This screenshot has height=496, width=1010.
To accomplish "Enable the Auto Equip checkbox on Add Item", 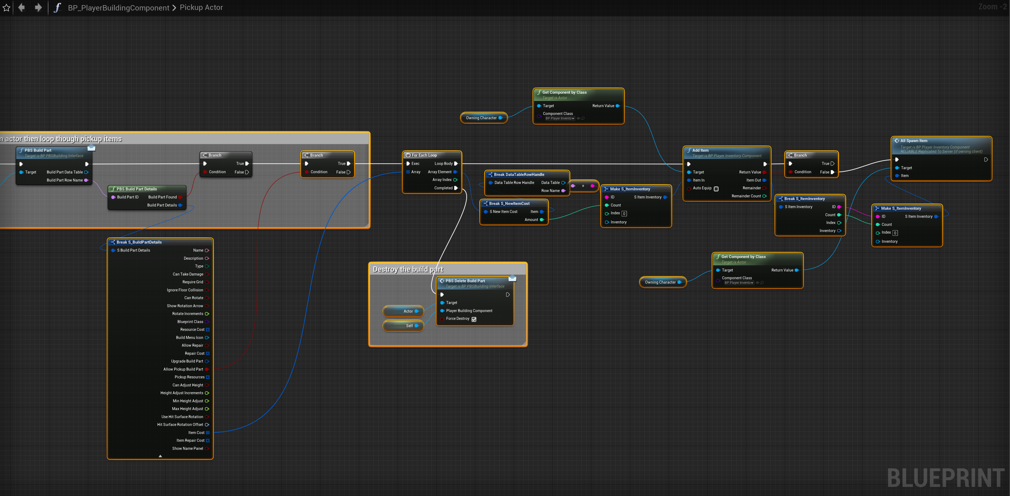I will 716,189.
